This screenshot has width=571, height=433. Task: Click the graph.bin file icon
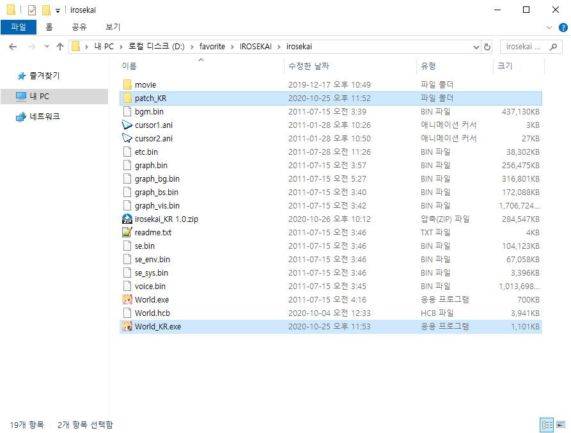pos(127,166)
